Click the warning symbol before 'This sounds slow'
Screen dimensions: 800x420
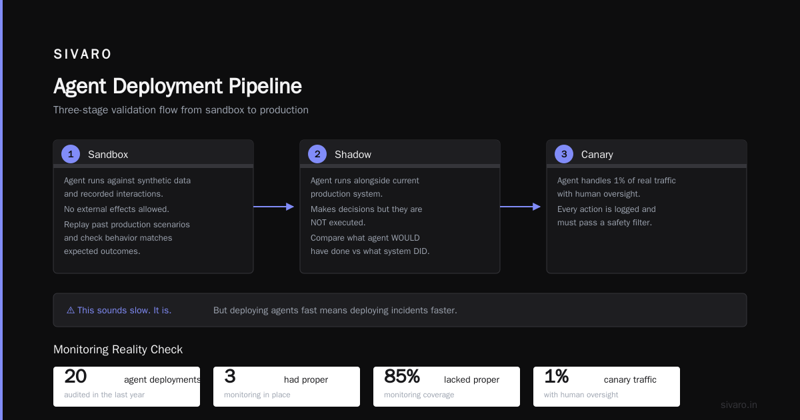click(x=71, y=310)
